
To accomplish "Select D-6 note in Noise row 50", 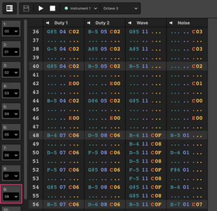I will [175, 153].
